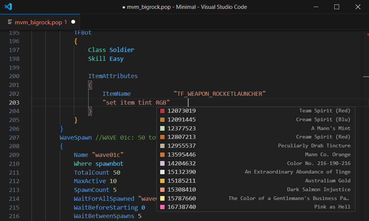Maximize the Visual Studio Code window
Screen dimensions: 369x221
(337, 7)
